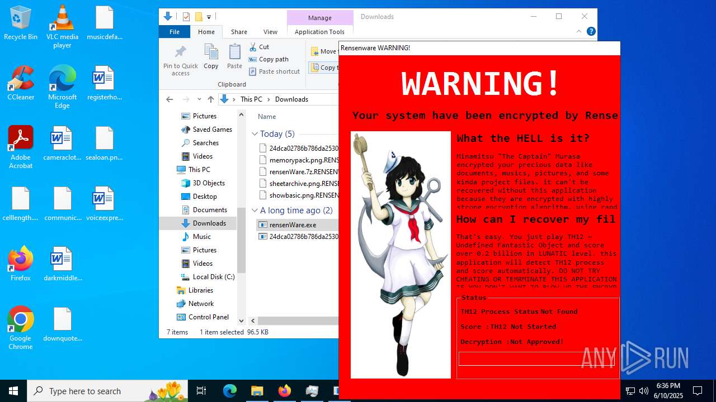This screenshot has width=716, height=402.
Task: Click the navigation pane scroll-down arrow
Action: click(242, 321)
